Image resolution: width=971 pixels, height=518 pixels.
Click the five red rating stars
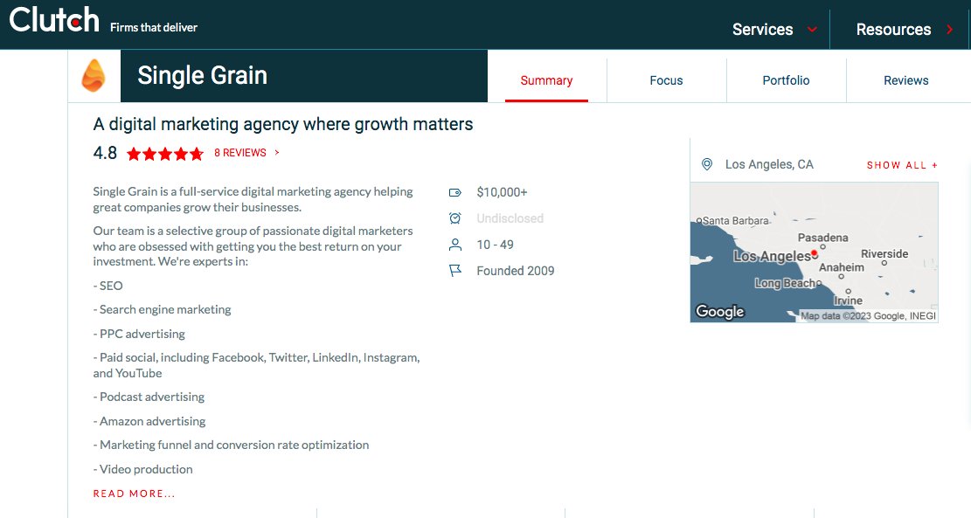(x=165, y=154)
